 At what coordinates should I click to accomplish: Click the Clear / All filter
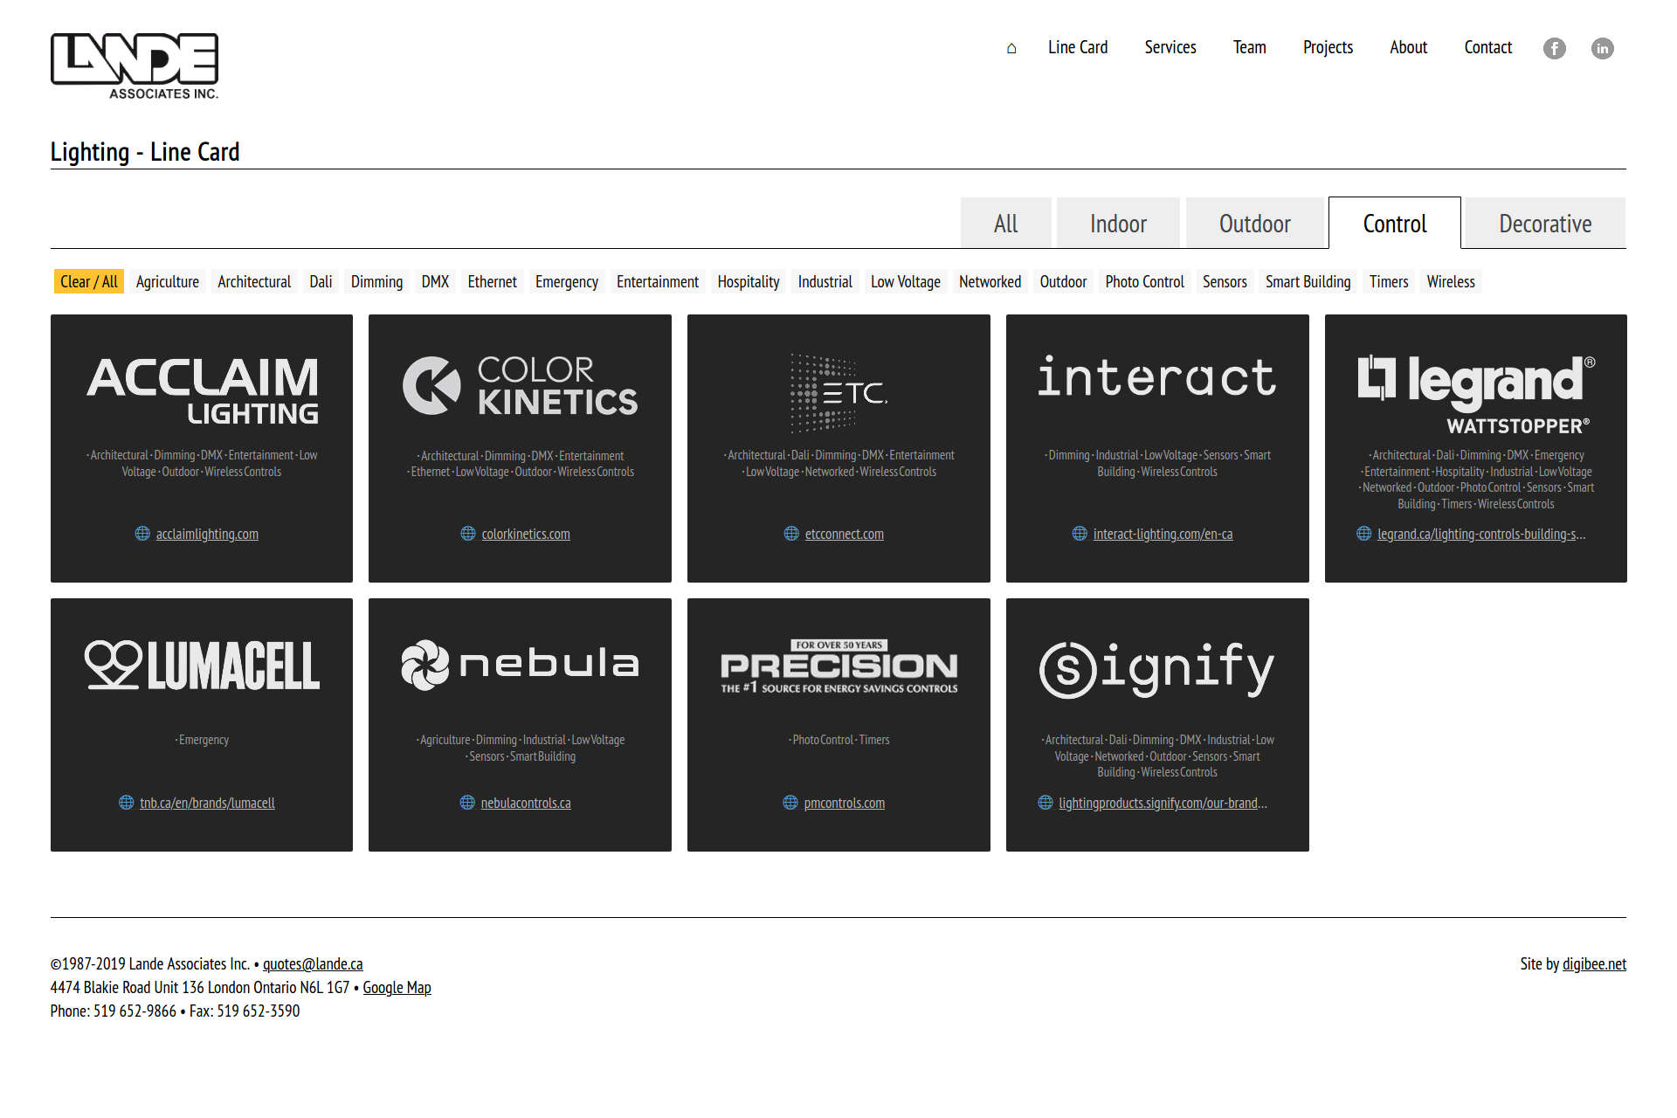click(x=88, y=281)
